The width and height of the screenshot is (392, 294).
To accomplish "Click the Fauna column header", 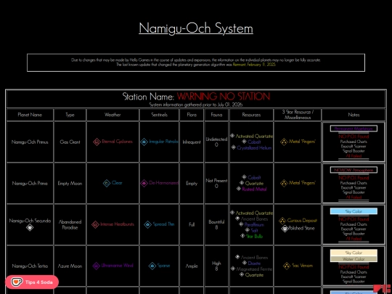I will (x=216, y=115).
